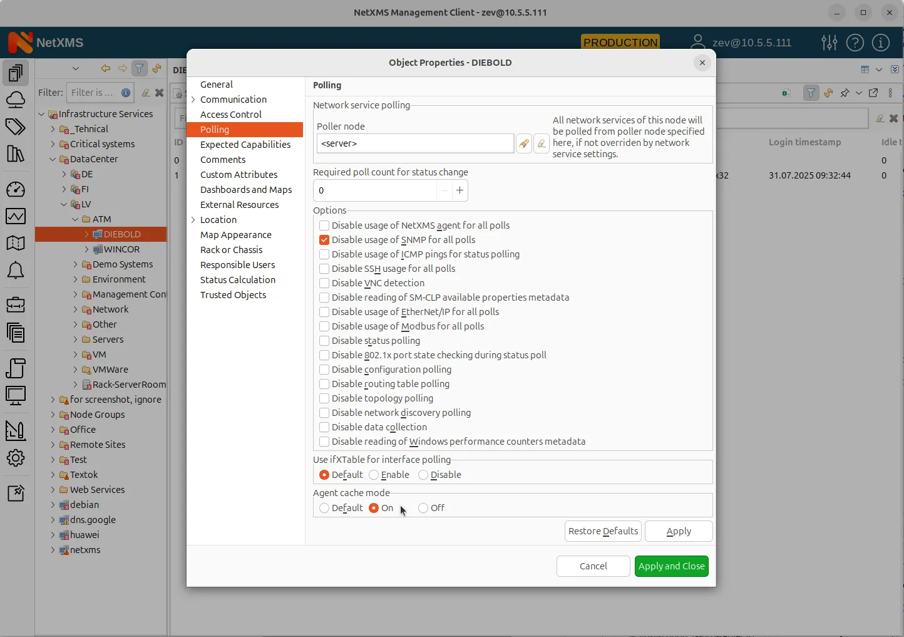The image size is (904, 637).
Task: Click the poller node selection icon
Action: pos(524,143)
